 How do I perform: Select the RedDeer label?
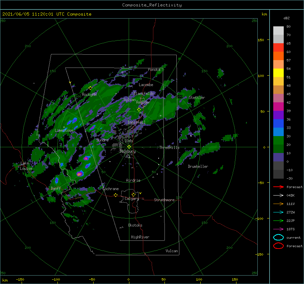(x=143, y=102)
